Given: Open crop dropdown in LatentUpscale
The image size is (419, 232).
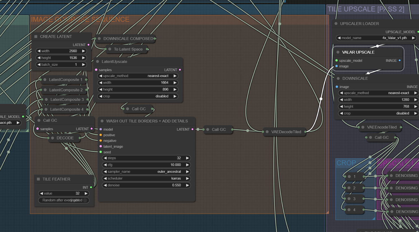Looking at the screenshot, I should pos(138,96).
